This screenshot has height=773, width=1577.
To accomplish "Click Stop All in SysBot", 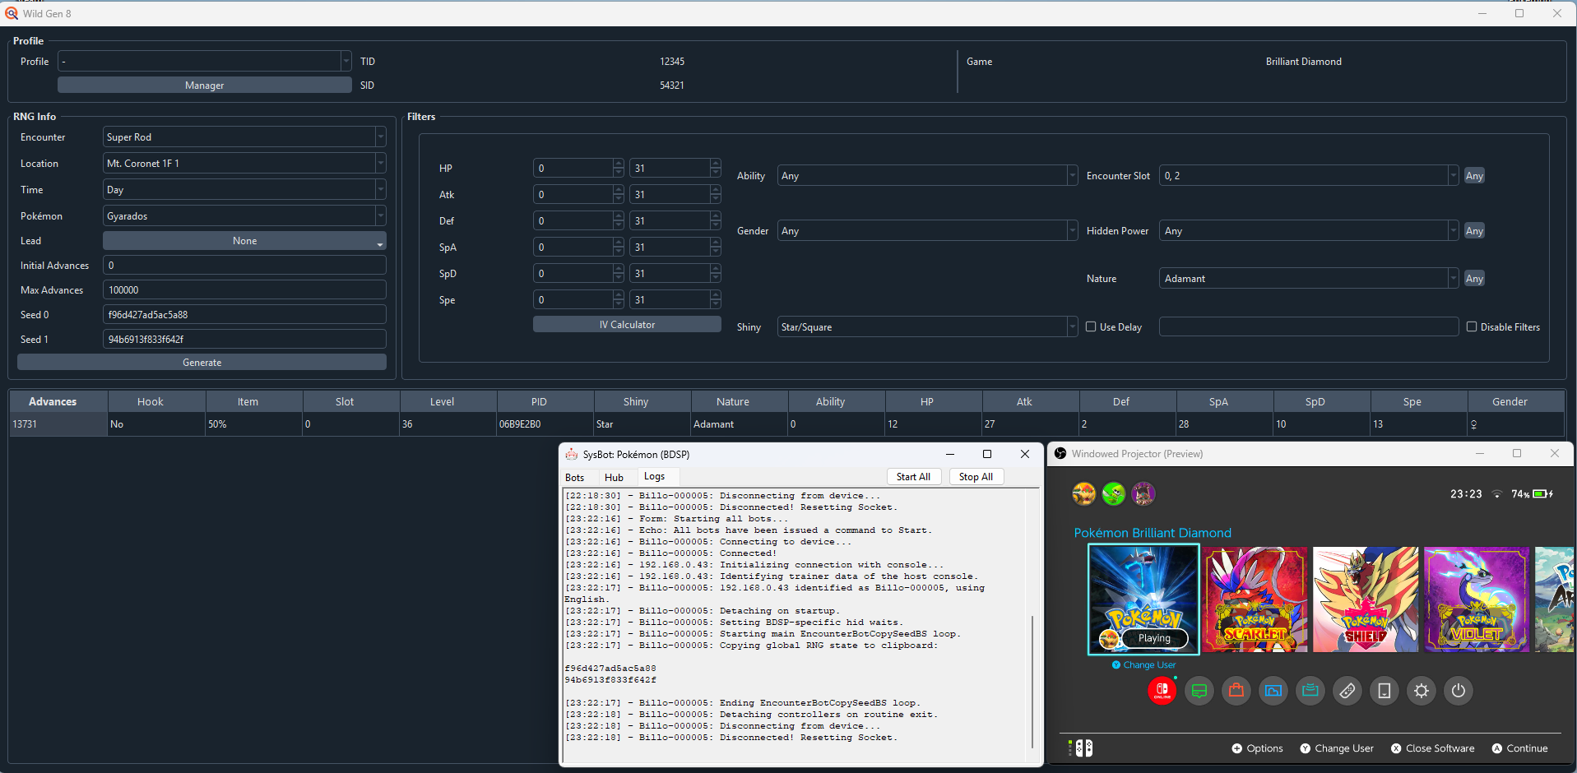I will pyautogui.click(x=976, y=476).
